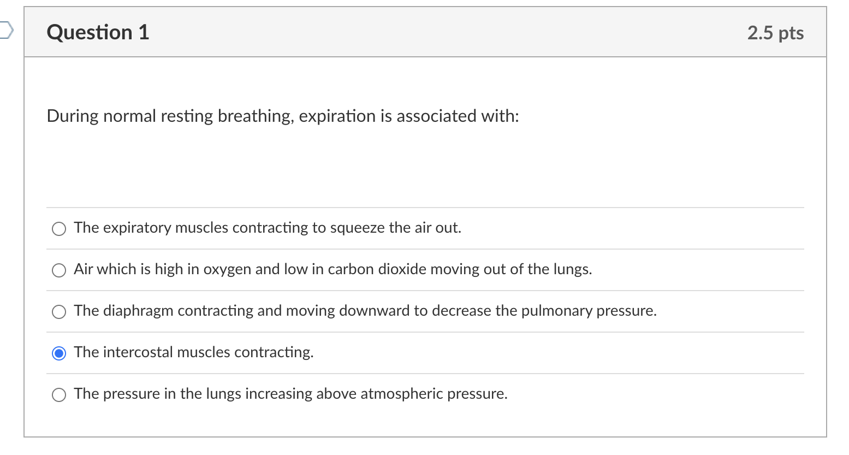This screenshot has height=455, width=849.
Task: Choose the answer about air high in oxygen
Action: 58,270
